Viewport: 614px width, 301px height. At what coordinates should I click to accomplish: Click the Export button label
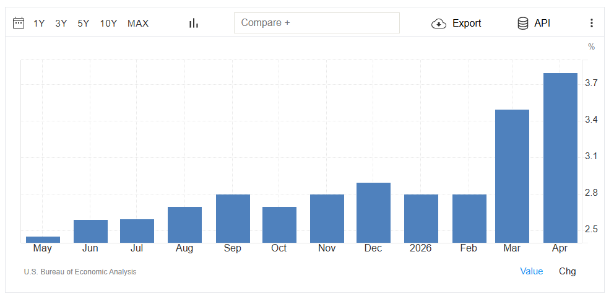click(467, 23)
